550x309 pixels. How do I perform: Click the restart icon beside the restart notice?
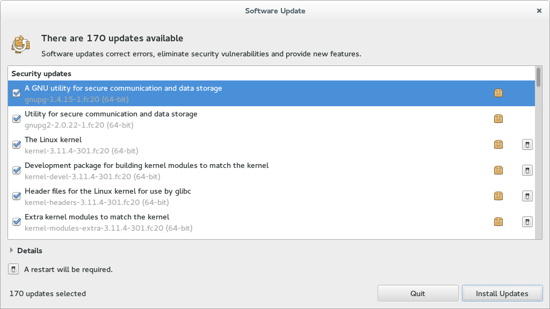coord(14,269)
